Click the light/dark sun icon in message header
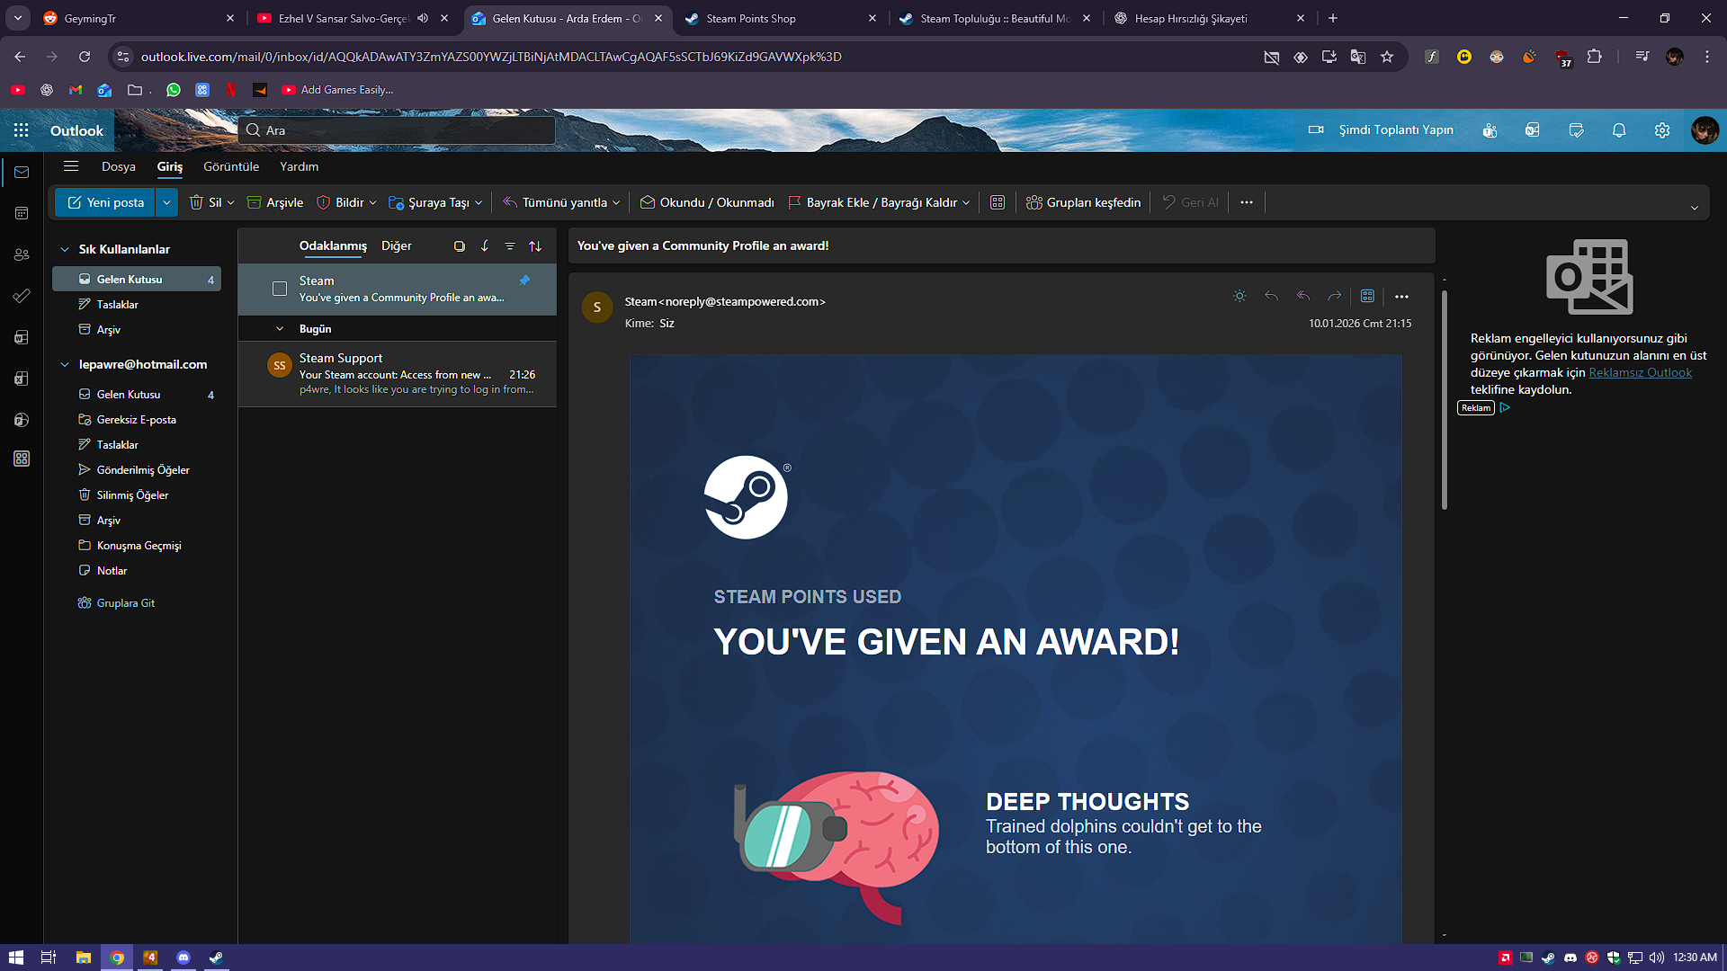The width and height of the screenshot is (1727, 971). coord(1239,296)
